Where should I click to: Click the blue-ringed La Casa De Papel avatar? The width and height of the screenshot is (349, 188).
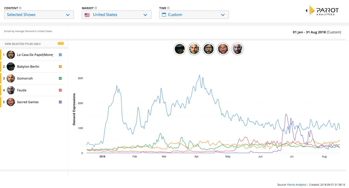[209, 49]
